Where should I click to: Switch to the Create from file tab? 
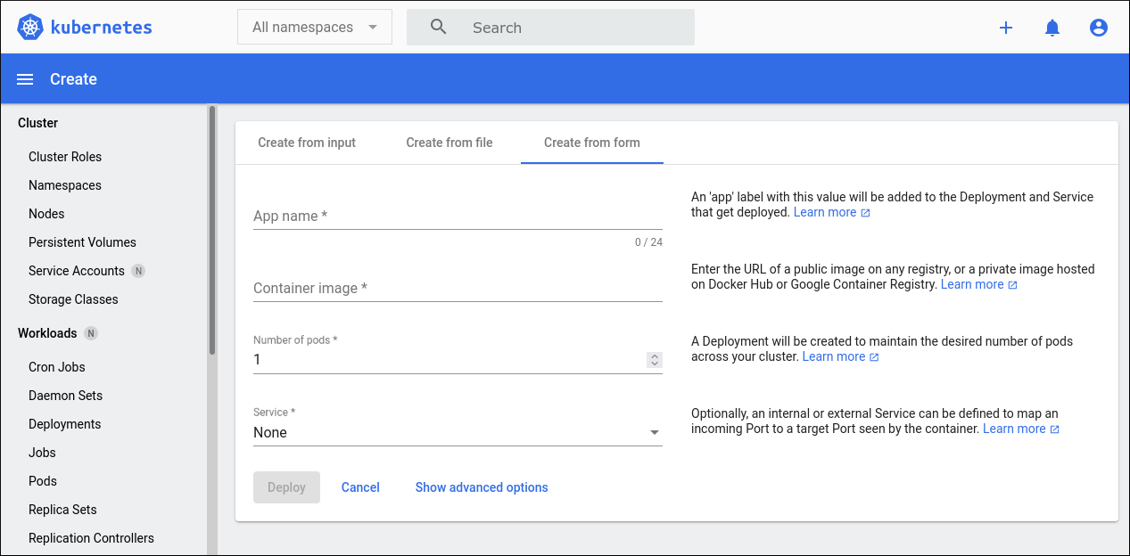click(x=450, y=143)
